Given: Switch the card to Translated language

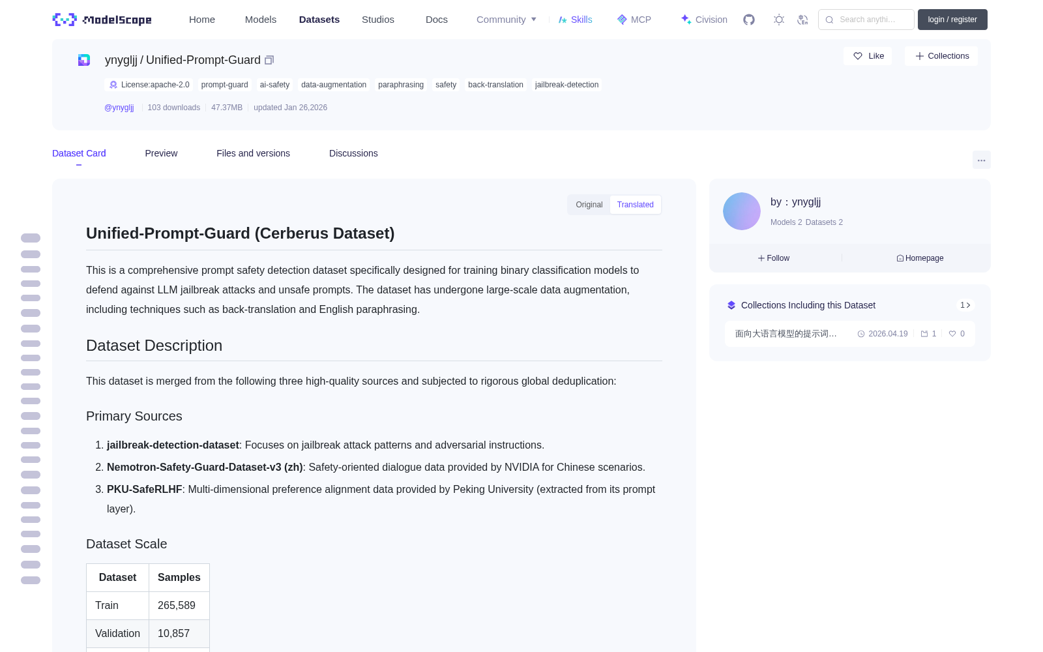Looking at the screenshot, I should point(636,205).
